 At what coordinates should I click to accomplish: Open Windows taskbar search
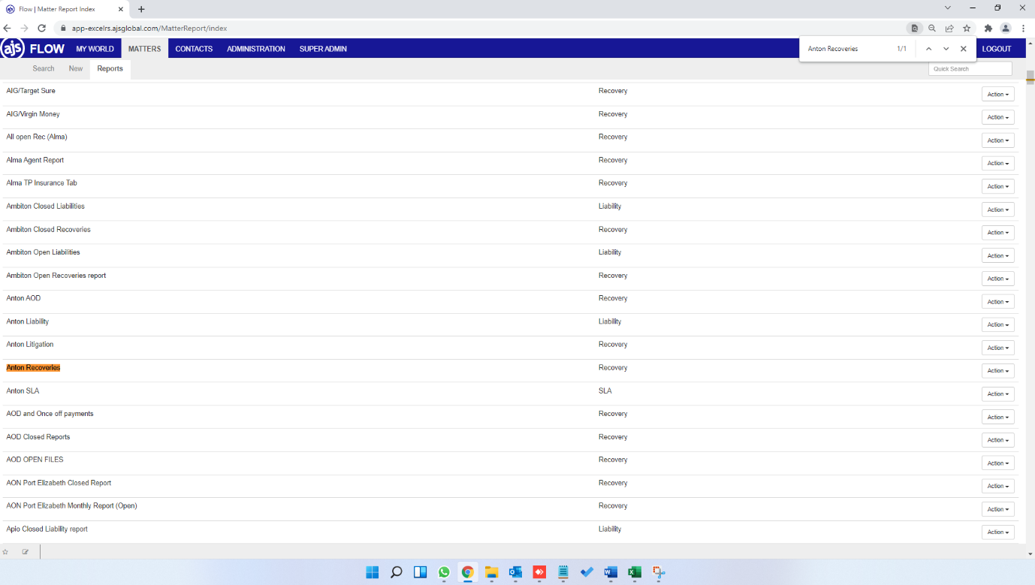click(x=397, y=572)
